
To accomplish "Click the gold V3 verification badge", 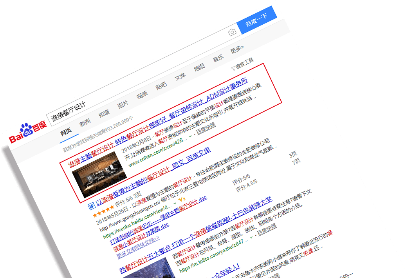I will pos(181,199).
